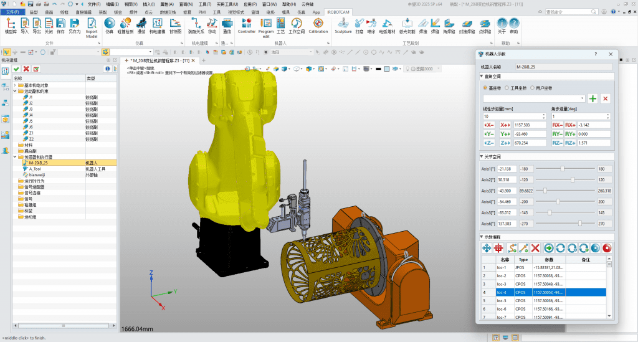Expand the 基本机电对象 tree node

point(16,85)
